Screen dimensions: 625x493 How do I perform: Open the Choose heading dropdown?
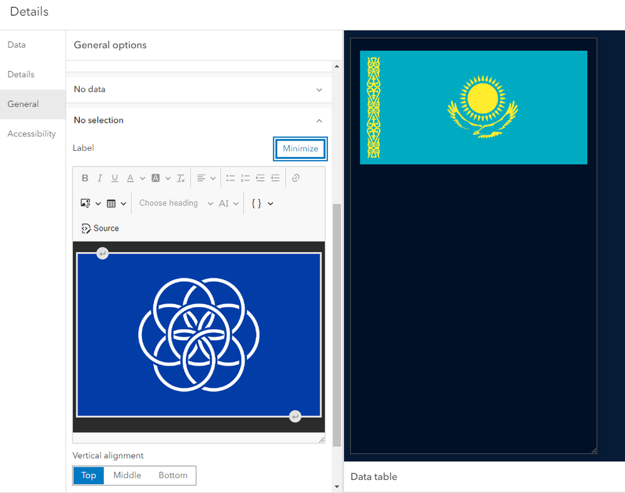pyautogui.click(x=176, y=203)
